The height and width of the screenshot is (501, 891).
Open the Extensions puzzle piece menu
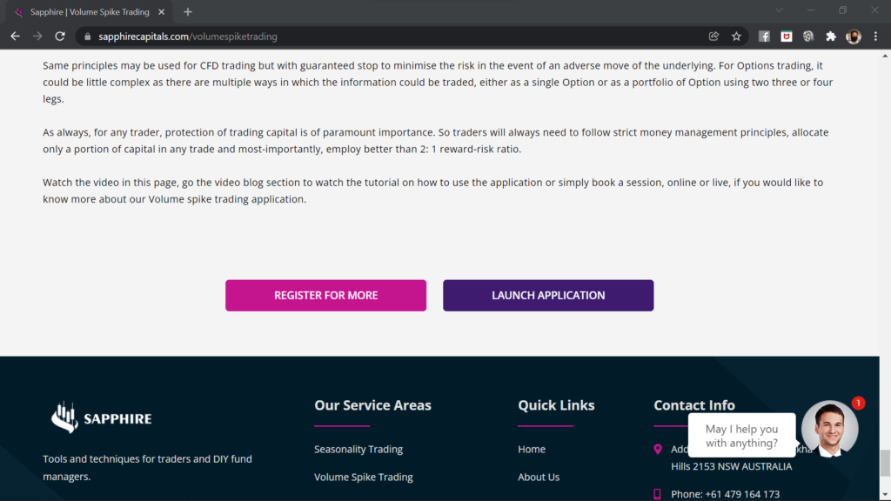click(831, 37)
